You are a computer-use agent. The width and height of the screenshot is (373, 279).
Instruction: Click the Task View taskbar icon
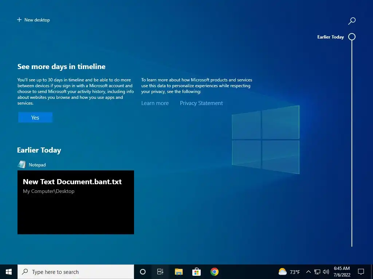coord(160,272)
